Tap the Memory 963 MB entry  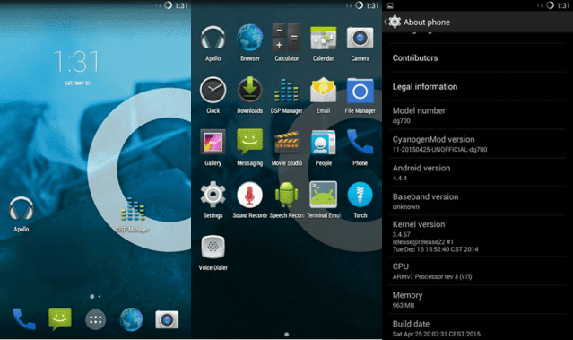click(x=477, y=300)
